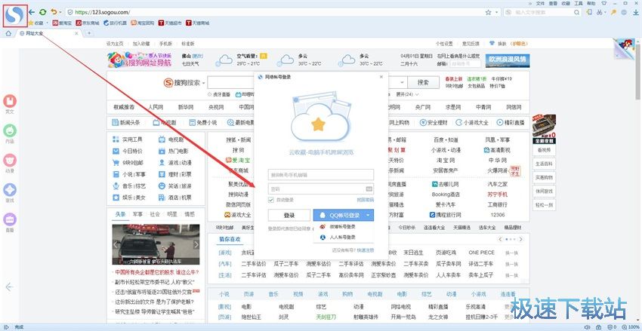The width and height of the screenshot is (642, 331).
Task: Open the 京东商城 bookmark
Action: tap(88, 23)
